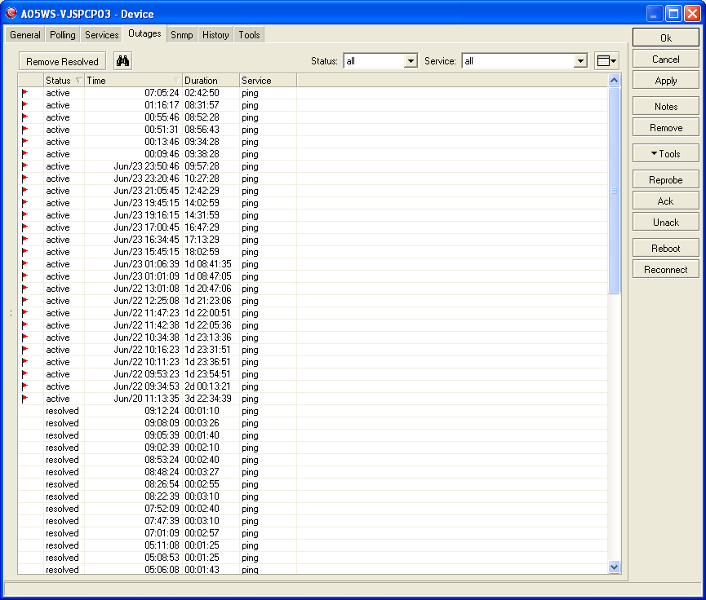Screen dimensions: 706x600
Task: Open the Service filter dropdown
Action: pos(581,60)
